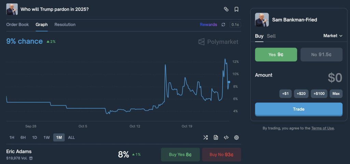The width and height of the screenshot is (350, 164).
Task: Click the gift icon beside Eric Adams volume
Action: pos(31,158)
